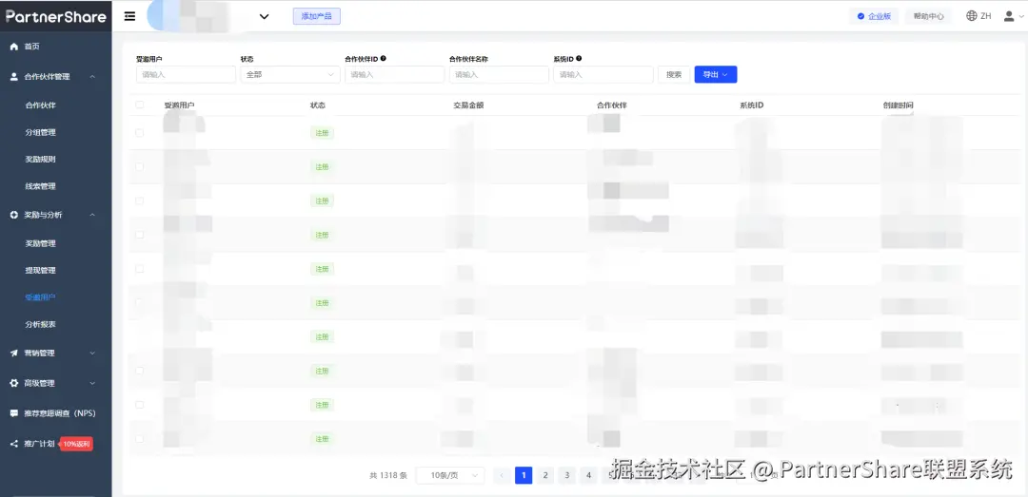
Task: Click the share icon beside 推广计划
Action: point(13,444)
